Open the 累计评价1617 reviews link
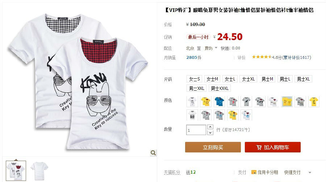Screen dimensions: 326x182 296,57
